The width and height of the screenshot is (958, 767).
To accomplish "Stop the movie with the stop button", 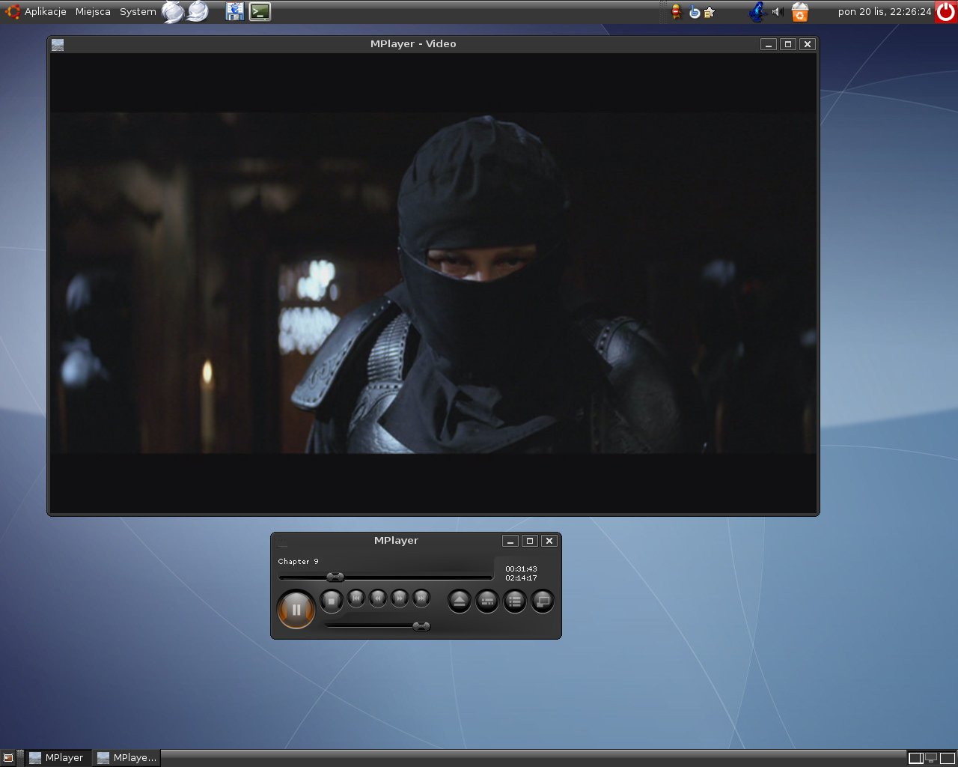I will point(331,601).
